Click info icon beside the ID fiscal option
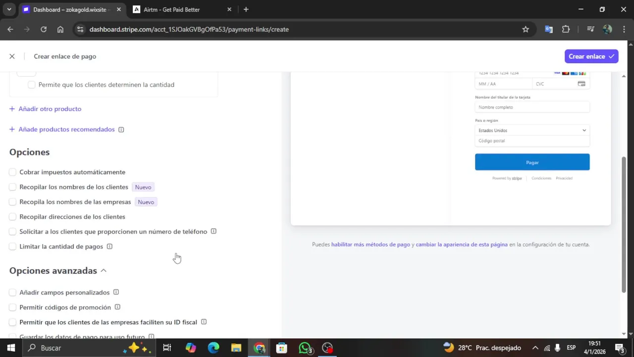Image resolution: width=634 pixels, height=357 pixels. (x=204, y=322)
